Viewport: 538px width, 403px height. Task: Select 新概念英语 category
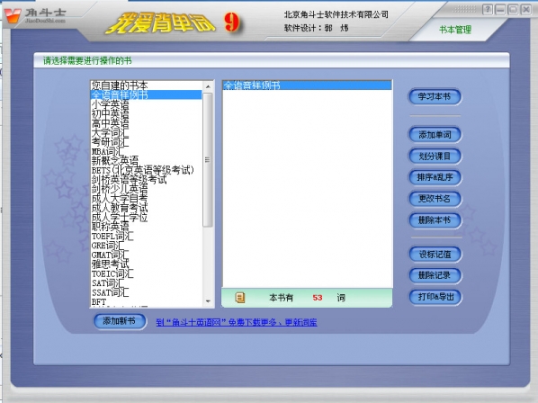point(146,161)
